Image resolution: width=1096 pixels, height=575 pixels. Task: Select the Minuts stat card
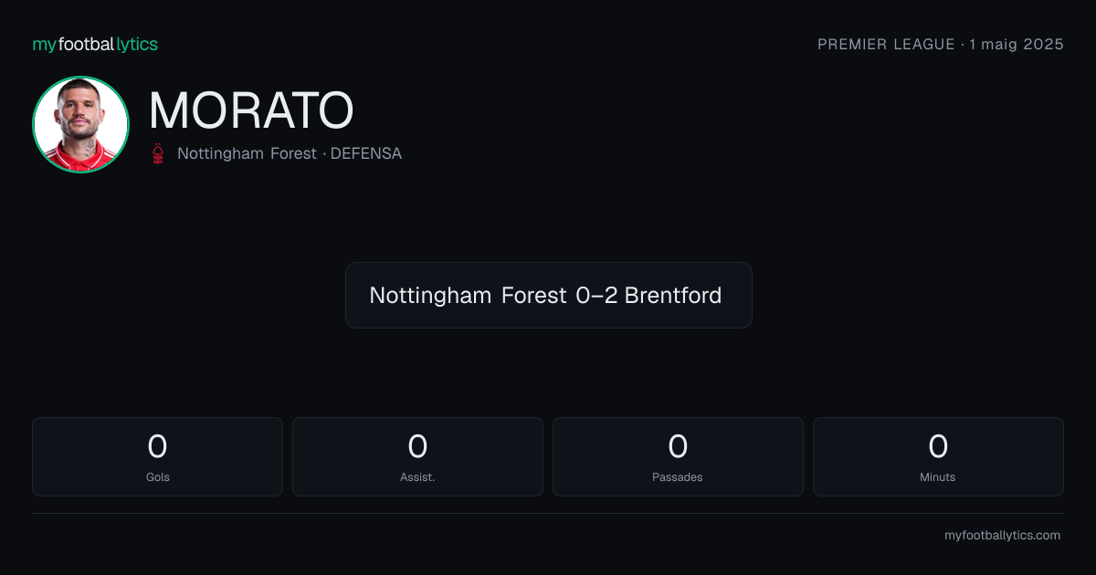[938, 456]
